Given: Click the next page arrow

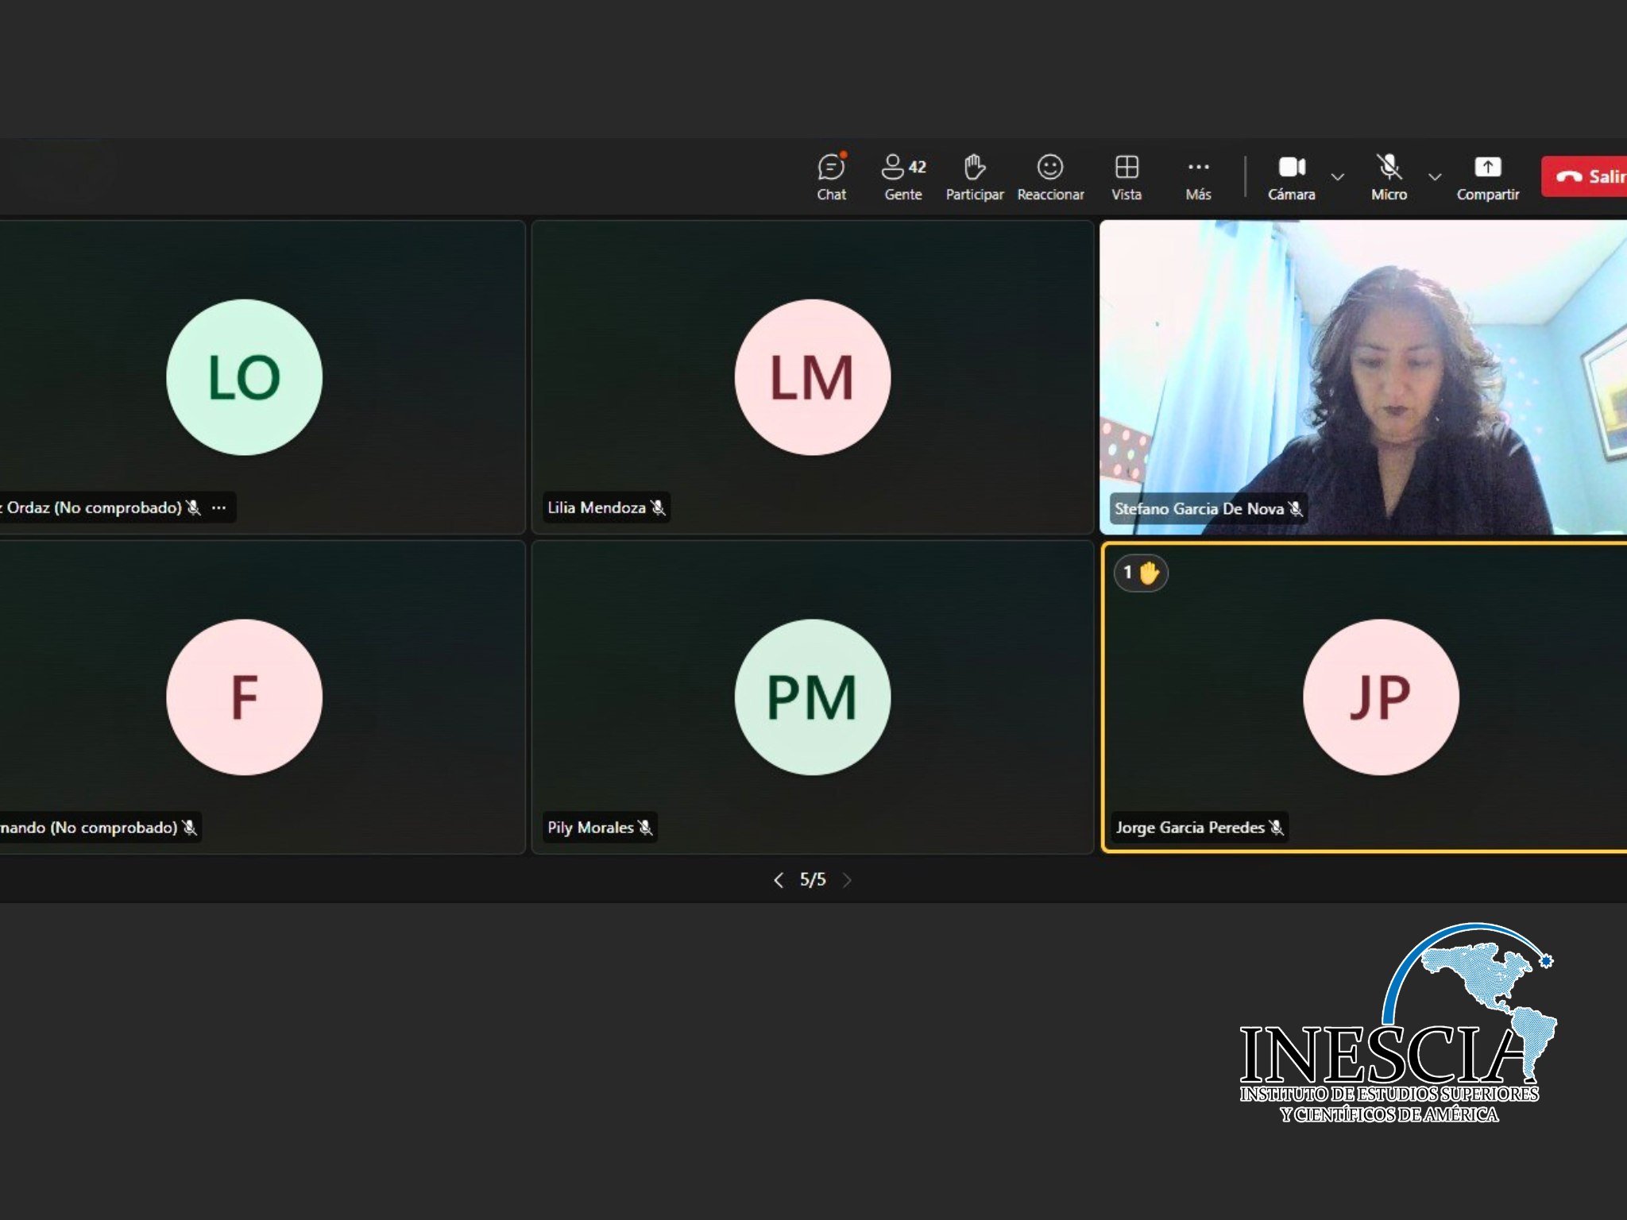Looking at the screenshot, I should (847, 879).
